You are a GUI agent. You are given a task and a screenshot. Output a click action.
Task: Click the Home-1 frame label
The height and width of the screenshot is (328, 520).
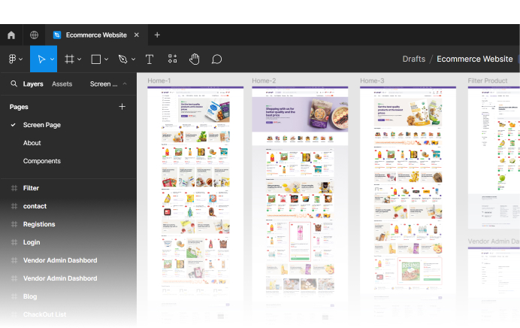tap(159, 80)
